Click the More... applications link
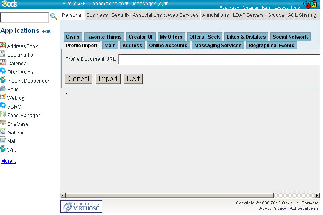Screen dimensions: 323x215 coord(9,161)
